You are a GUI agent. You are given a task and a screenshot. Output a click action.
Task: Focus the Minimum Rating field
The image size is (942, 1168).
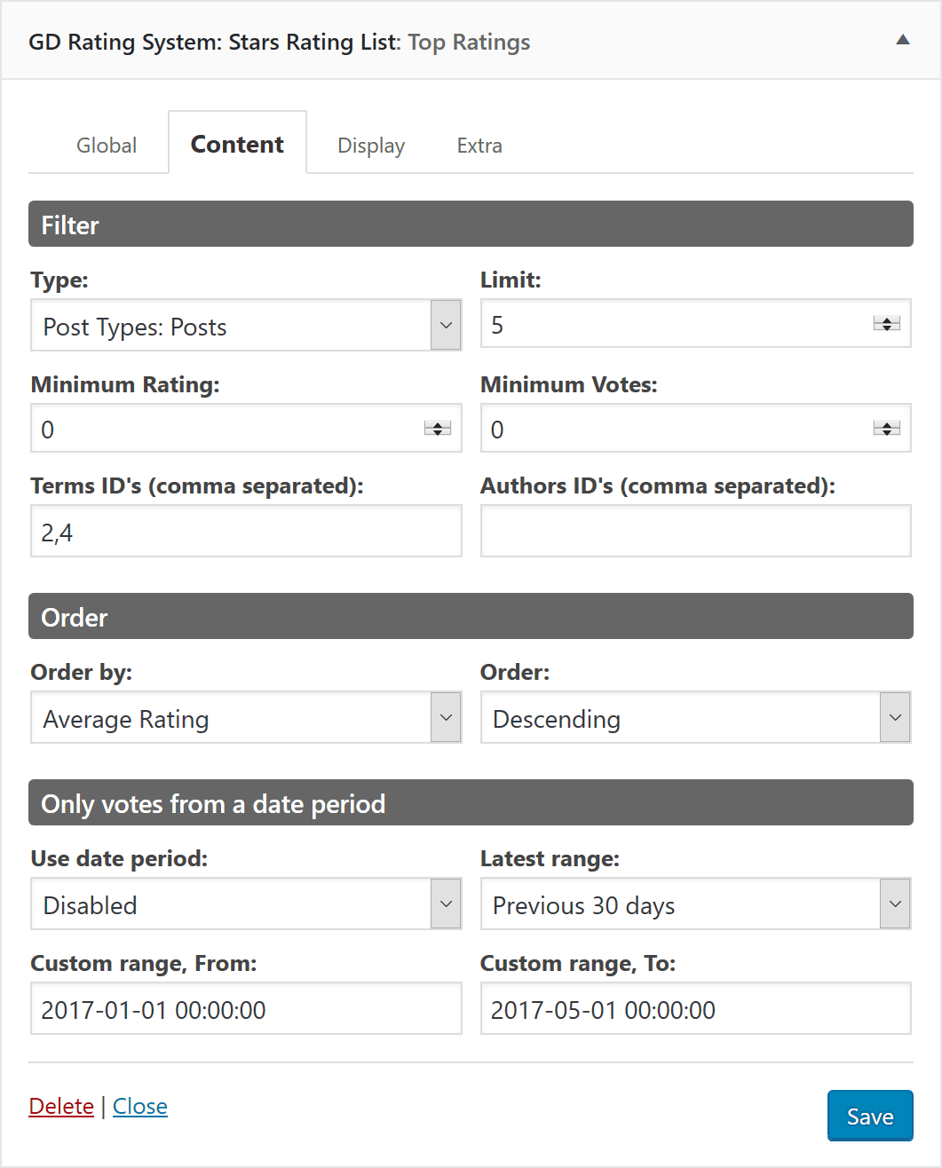(246, 429)
